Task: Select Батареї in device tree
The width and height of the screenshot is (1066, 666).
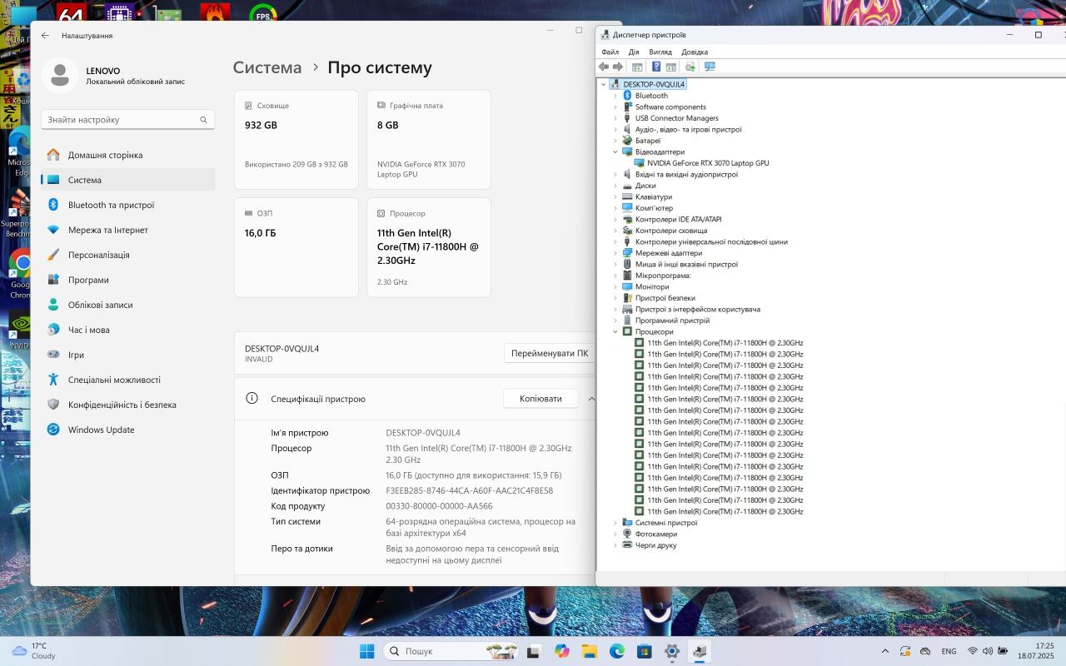Action: (x=648, y=141)
